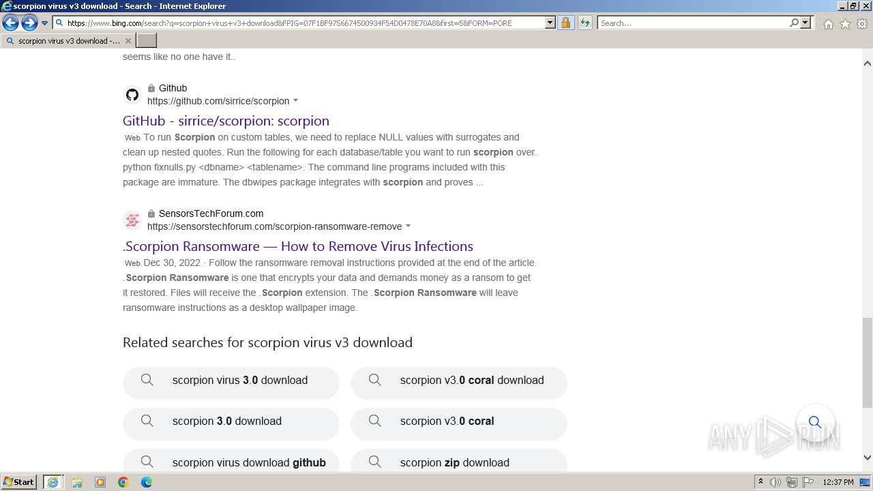Viewport: 873px width, 491px height.
Task: Click the magnifier search icon in toolbar
Action: coord(794,23)
